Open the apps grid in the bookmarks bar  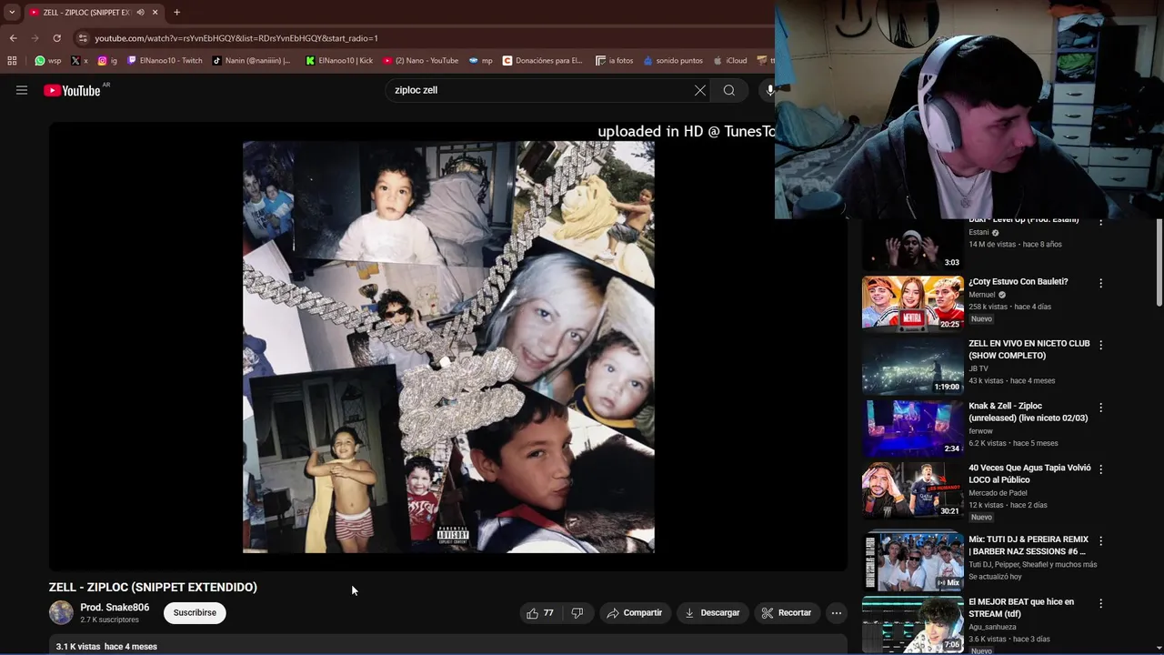pos(12,61)
